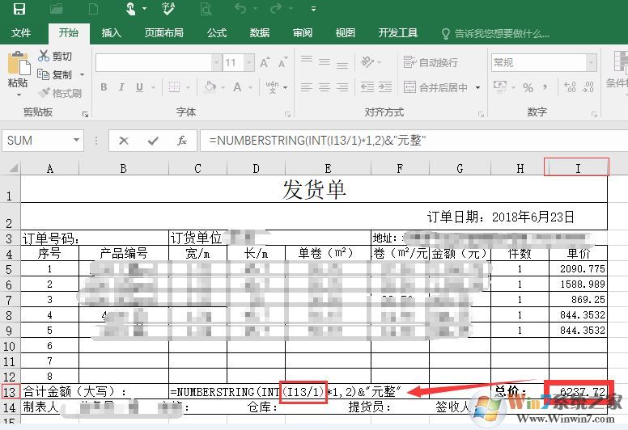Viewport: 628px width, 430px height.
Task: Click the Insert Function fx button
Action: coord(182,141)
